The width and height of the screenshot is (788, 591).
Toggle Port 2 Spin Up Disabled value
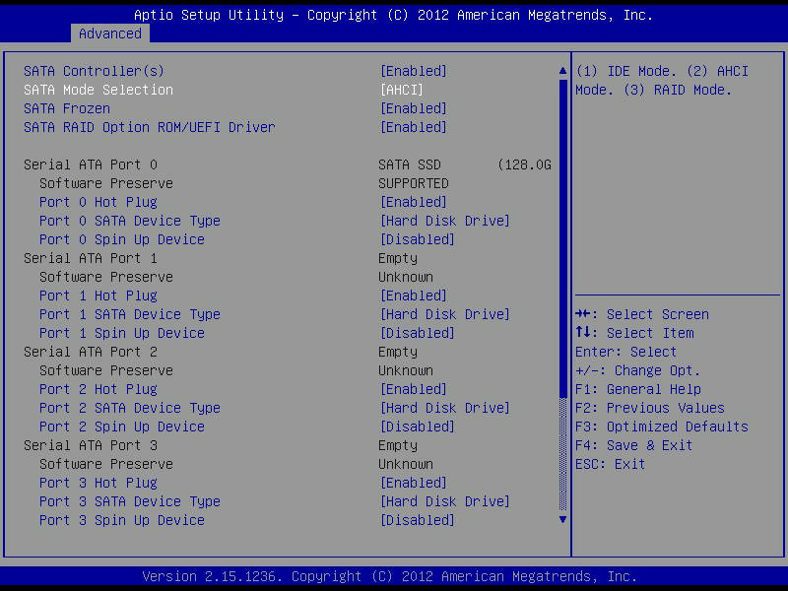[x=418, y=427]
